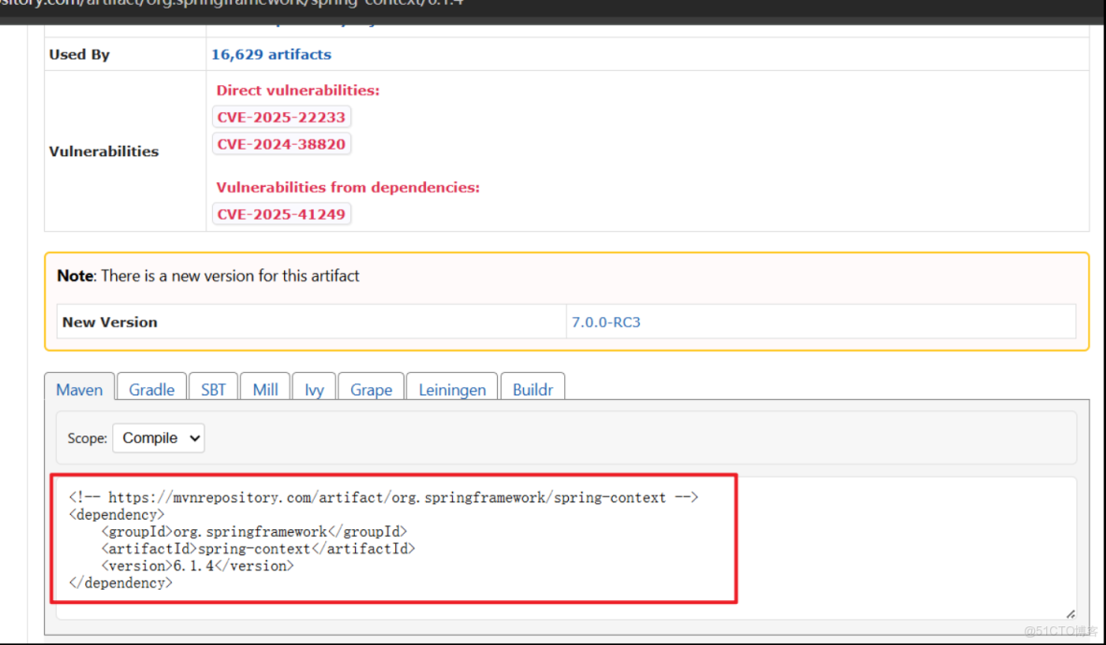This screenshot has width=1106, height=645.
Task: Switch to the Buildr tab
Action: click(x=532, y=387)
